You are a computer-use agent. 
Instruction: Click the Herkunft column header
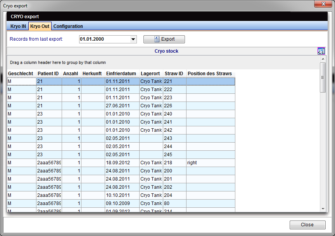coord(93,74)
